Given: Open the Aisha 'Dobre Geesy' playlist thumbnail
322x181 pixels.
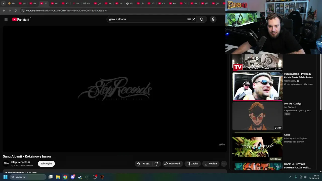Looking at the screenshot, I should pos(257,147).
